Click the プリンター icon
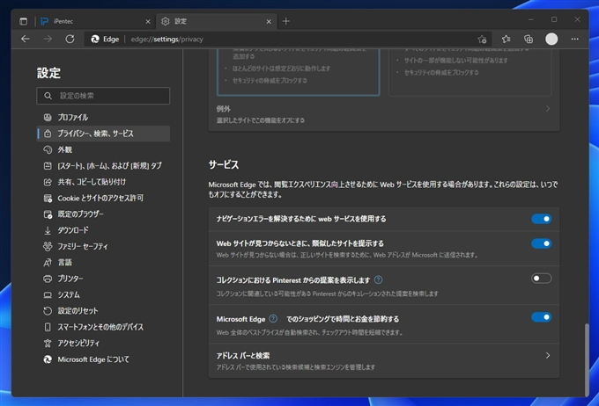This screenshot has width=599, height=406. click(48, 279)
